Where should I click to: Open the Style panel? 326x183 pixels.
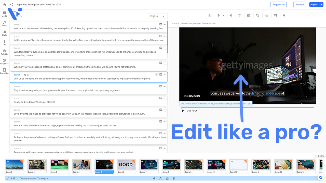4,33
